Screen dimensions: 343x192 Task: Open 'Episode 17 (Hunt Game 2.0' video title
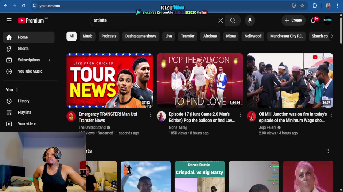click(202, 117)
